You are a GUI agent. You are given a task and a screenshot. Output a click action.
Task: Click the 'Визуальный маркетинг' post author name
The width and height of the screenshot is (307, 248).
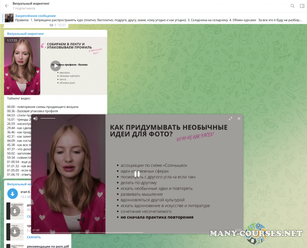click(x=25, y=33)
